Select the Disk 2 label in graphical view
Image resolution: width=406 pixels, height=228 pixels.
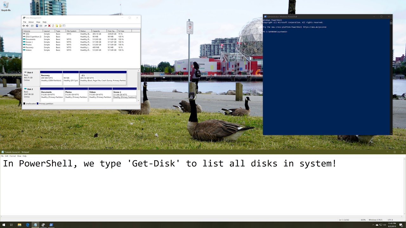click(x=31, y=95)
